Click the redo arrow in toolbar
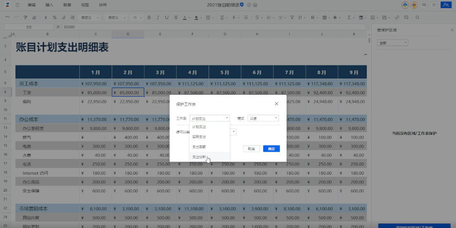456x228 pixels. tap(16, 18)
